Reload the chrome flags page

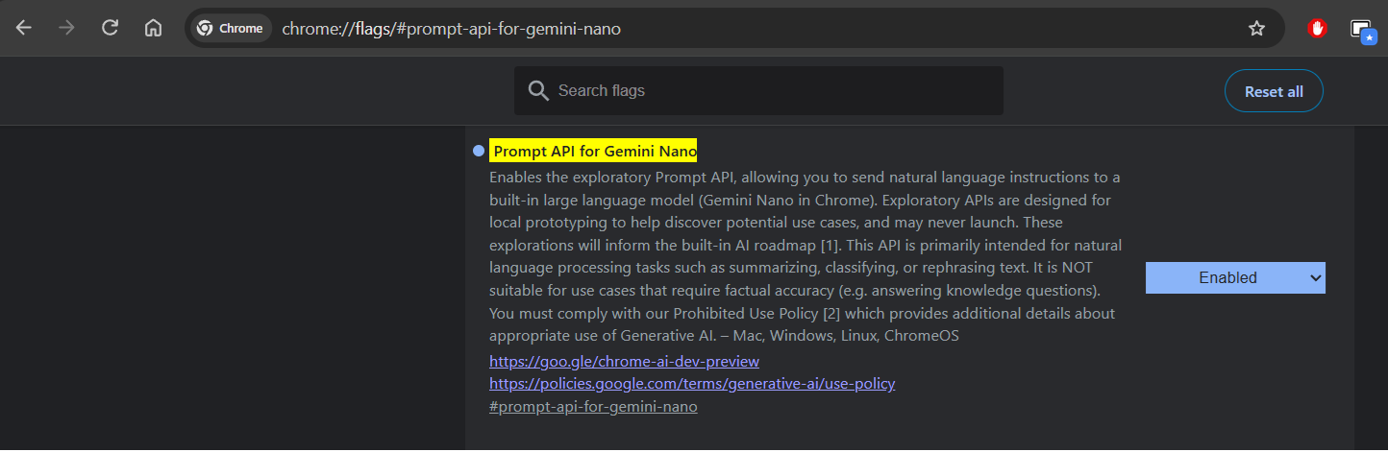111,28
